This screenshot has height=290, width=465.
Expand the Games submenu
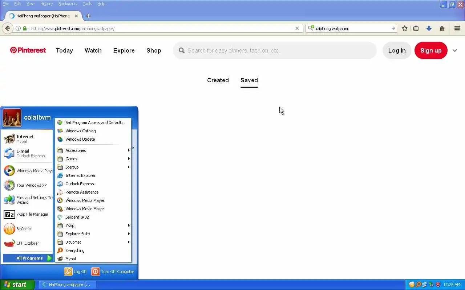pyautogui.click(x=93, y=159)
